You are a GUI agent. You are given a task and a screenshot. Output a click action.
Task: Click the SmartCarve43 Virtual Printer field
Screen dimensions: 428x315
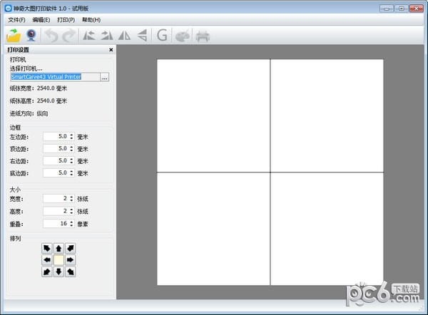coord(54,76)
